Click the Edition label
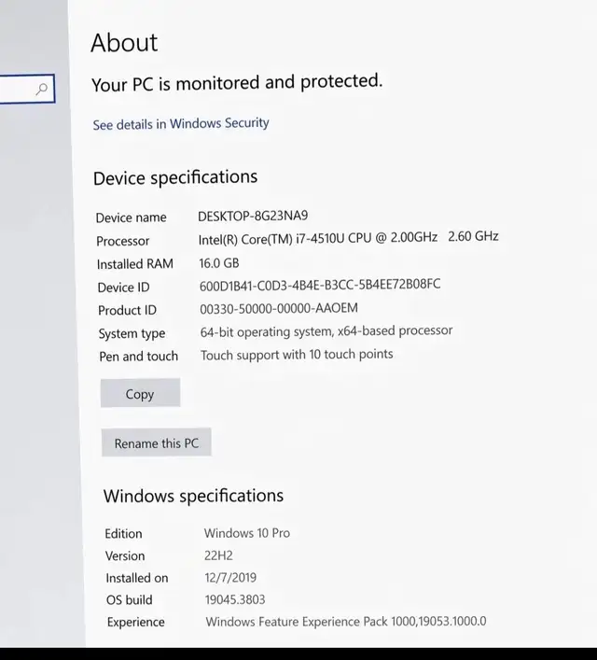The height and width of the screenshot is (660, 597). pos(123,534)
